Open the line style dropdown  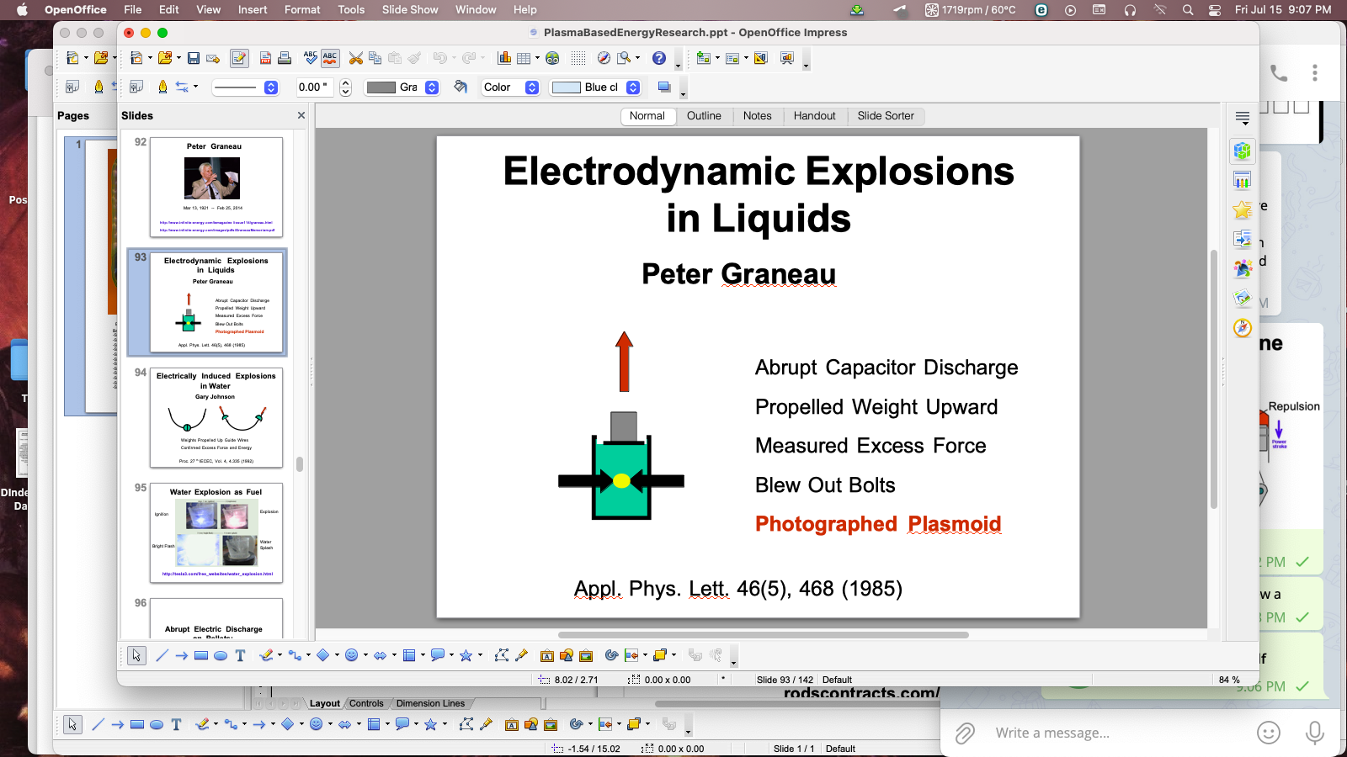click(270, 87)
